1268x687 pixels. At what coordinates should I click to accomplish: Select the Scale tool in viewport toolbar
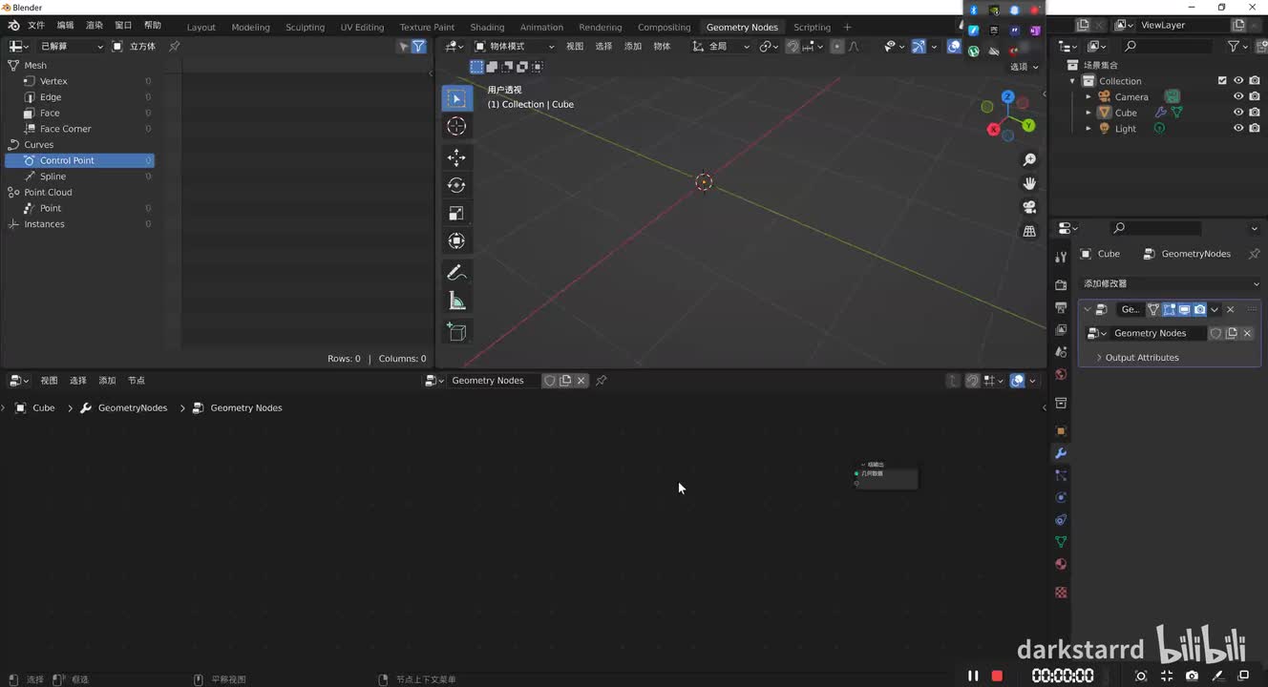click(456, 214)
